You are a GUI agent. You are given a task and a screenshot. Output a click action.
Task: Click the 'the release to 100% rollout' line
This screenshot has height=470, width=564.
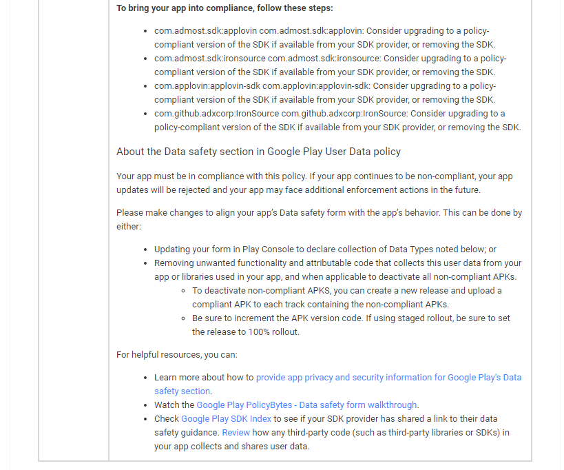tap(245, 332)
